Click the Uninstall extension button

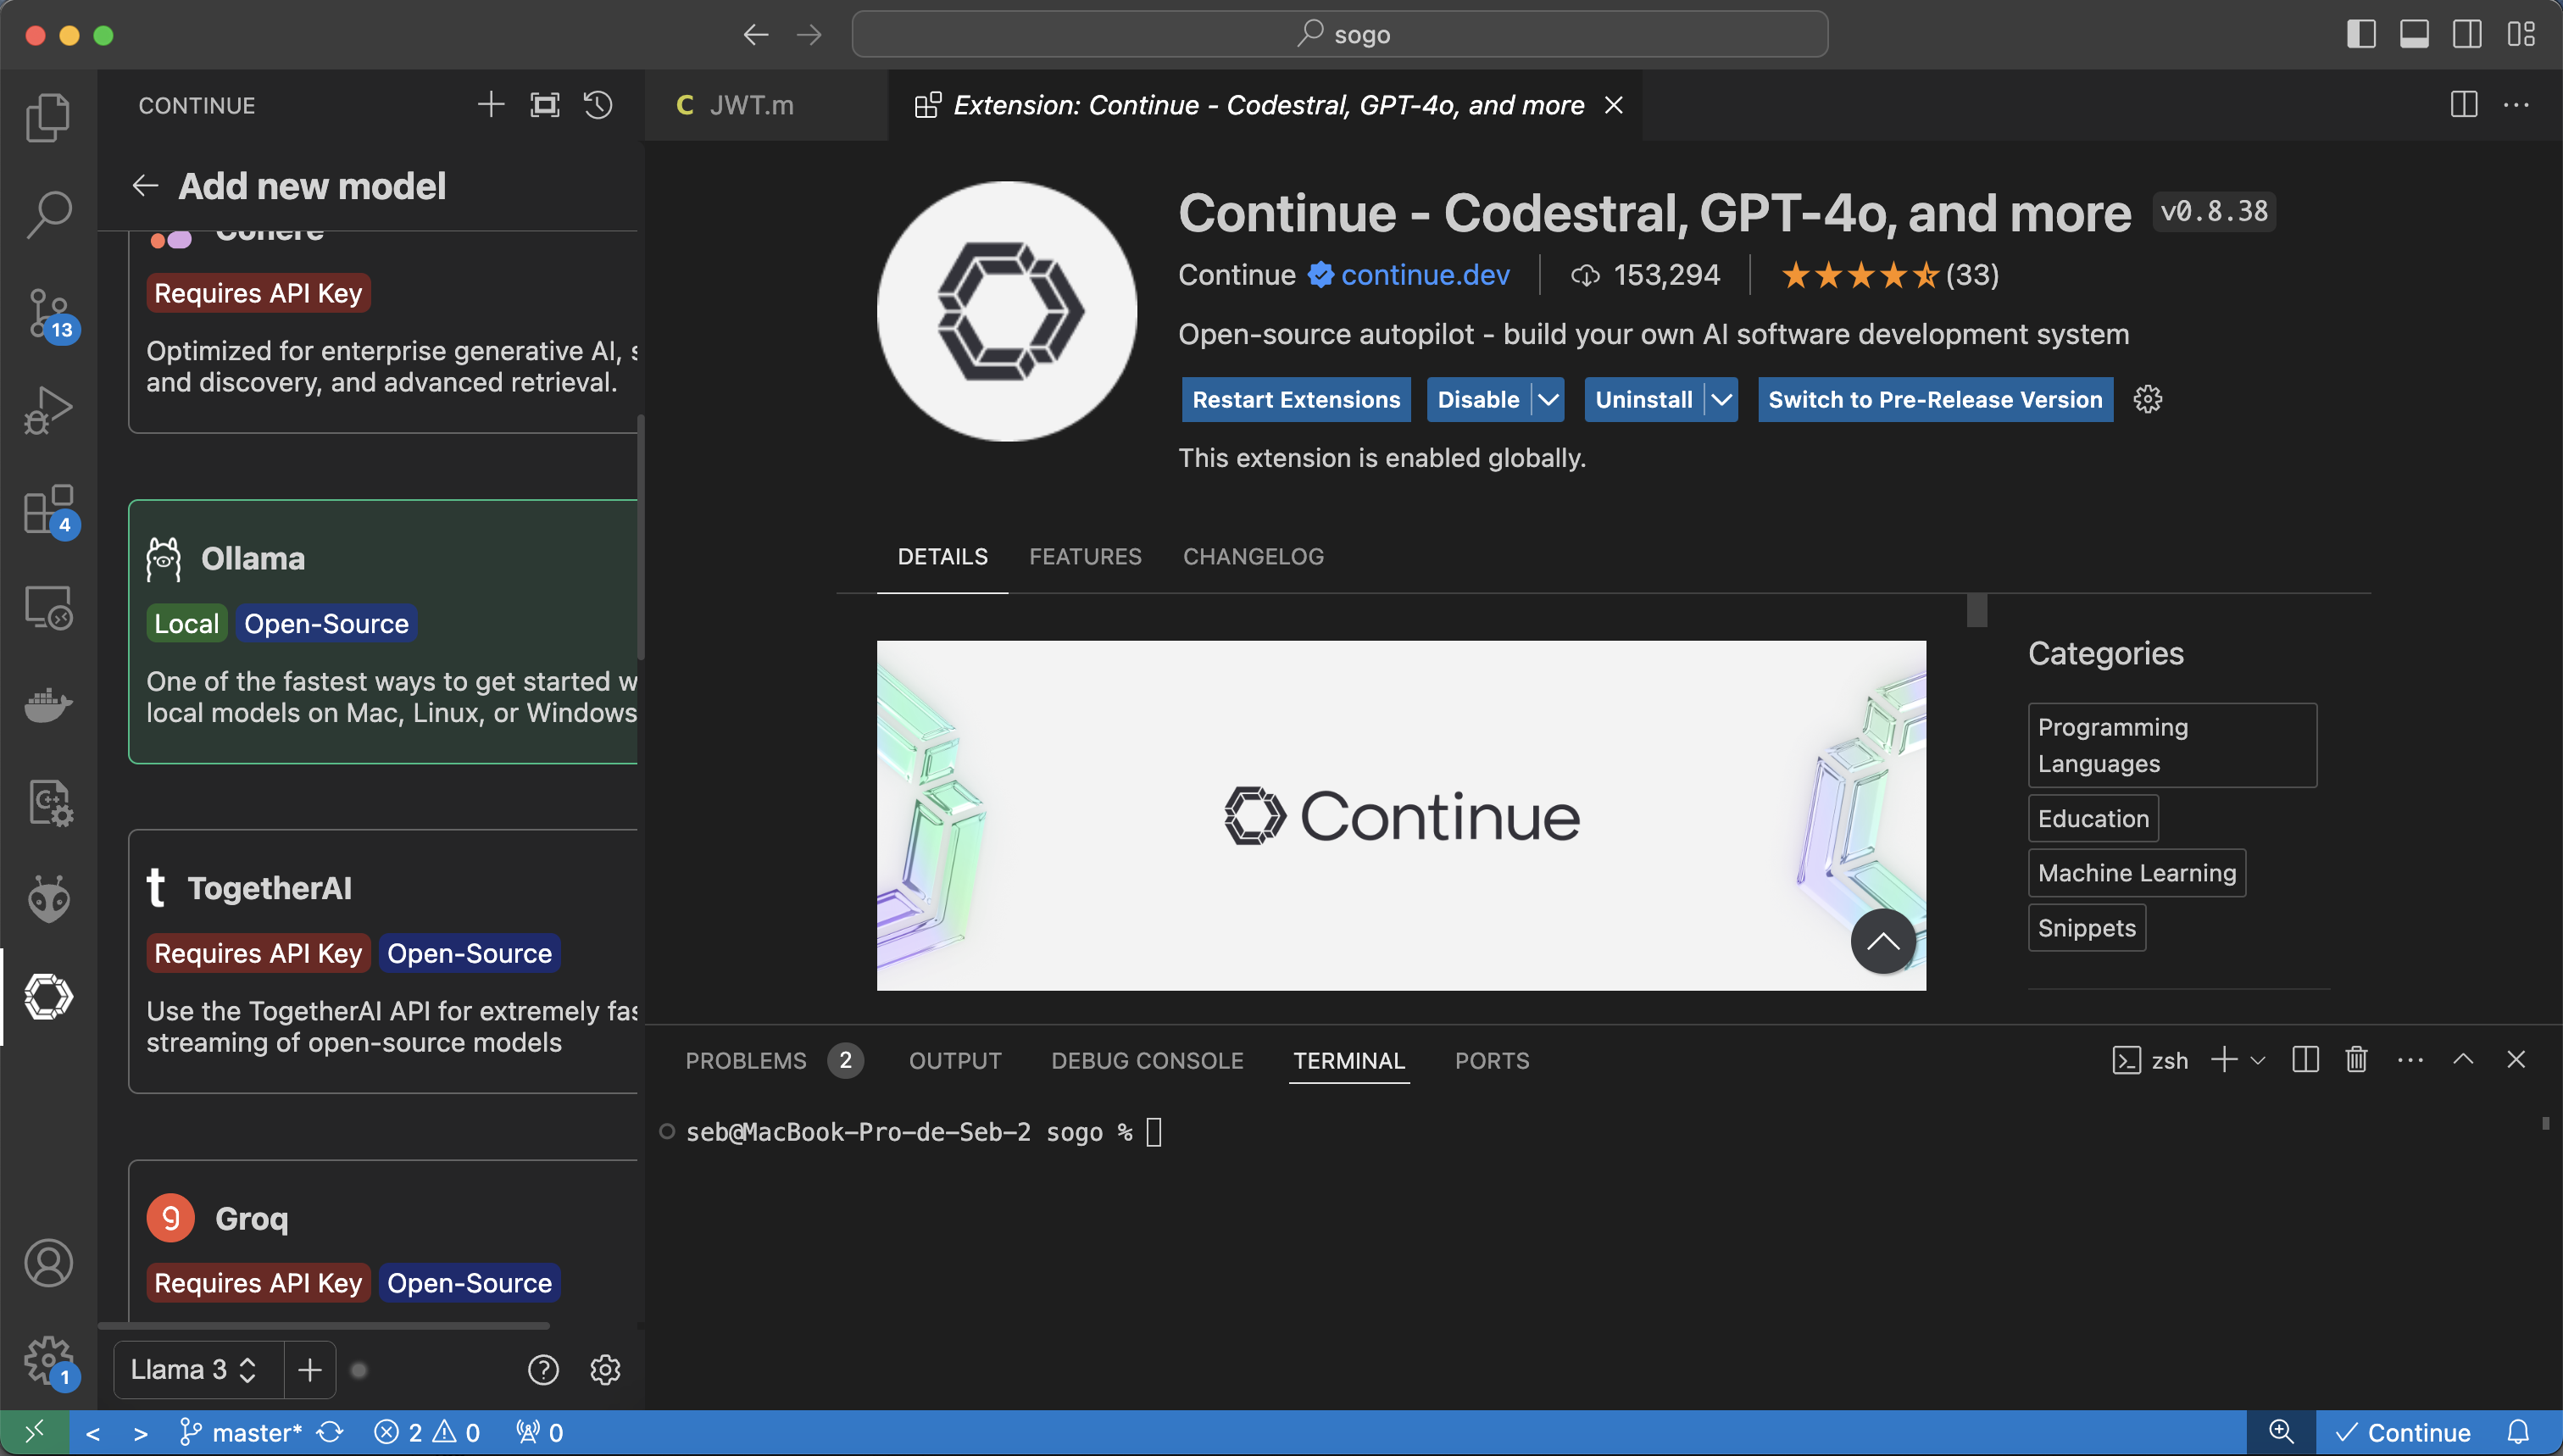tap(1644, 400)
